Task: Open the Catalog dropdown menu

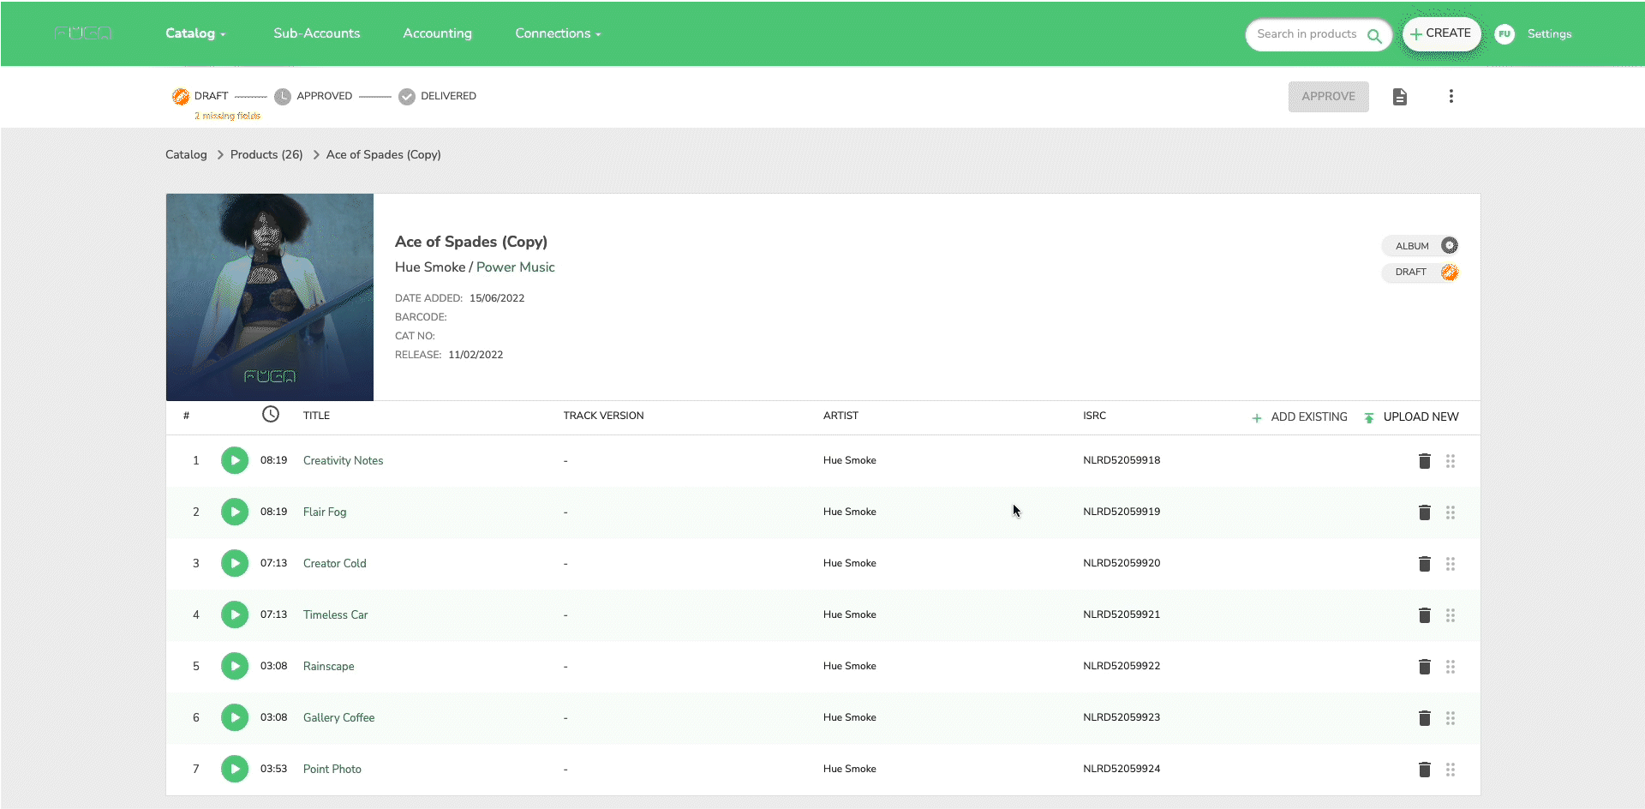Action: pyautogui.click(x=195, y=33)
